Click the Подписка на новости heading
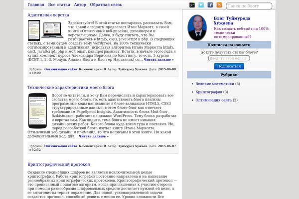Screen dimensions: 299x199 point(229,45)
